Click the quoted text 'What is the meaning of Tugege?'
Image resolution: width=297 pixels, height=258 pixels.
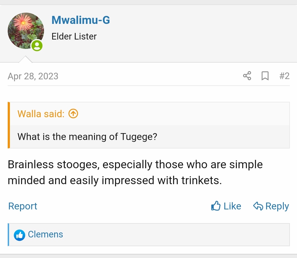coord(87,136)
